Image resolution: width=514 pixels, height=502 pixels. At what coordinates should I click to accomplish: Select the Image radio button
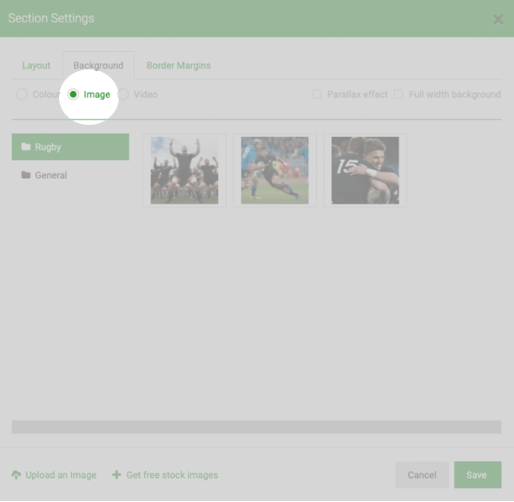(x=73, y=95)
